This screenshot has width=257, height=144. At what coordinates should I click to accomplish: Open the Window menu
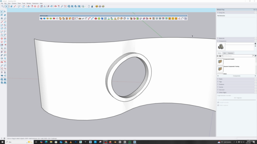29,3
